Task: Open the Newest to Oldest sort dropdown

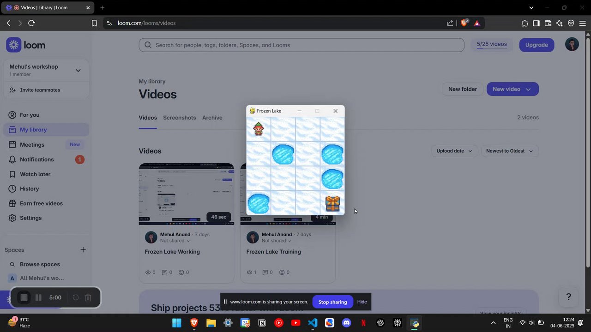Action: coord(509,151)
